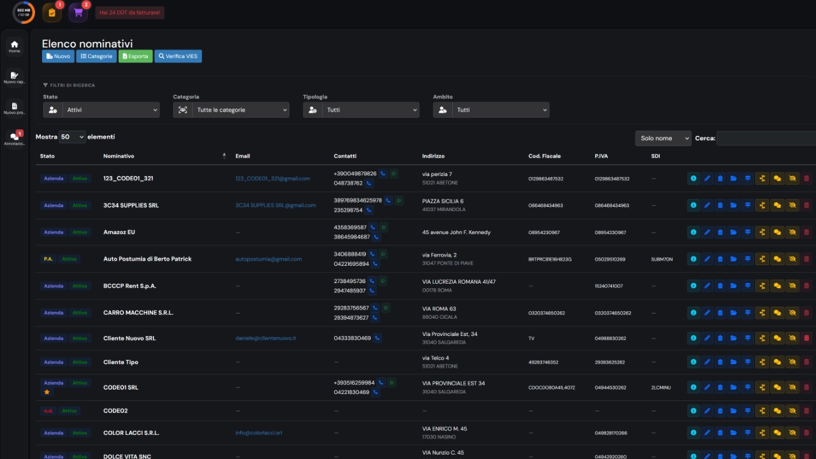
Task: Hide Cliente Tipo with crossed-eye icon
Action: [792, 361]
